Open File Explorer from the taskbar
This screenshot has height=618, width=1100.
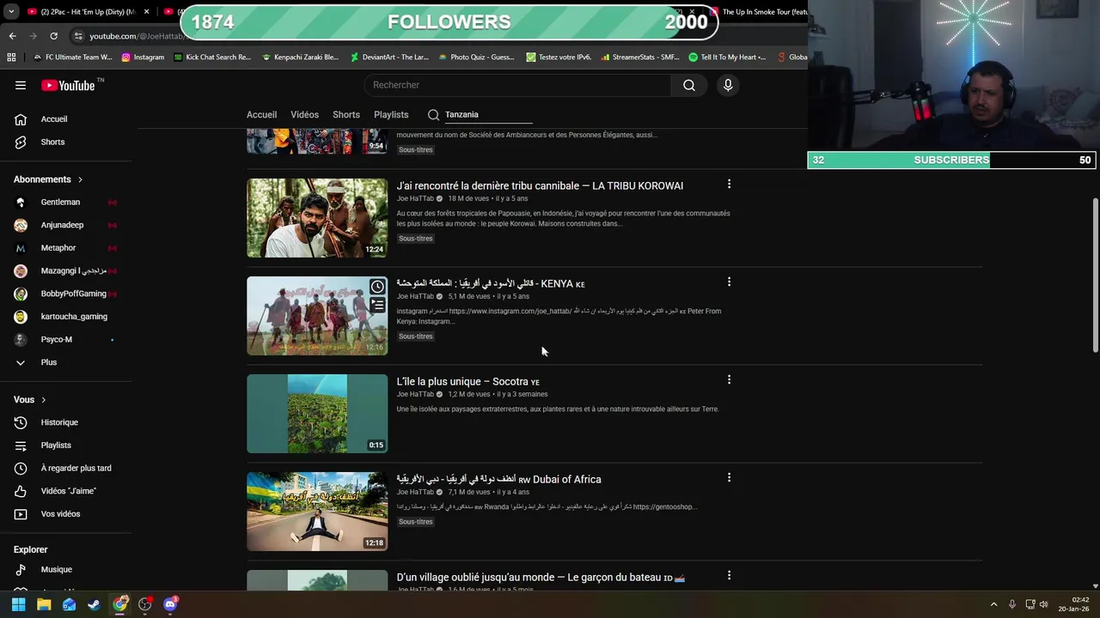tap(44, 604)
